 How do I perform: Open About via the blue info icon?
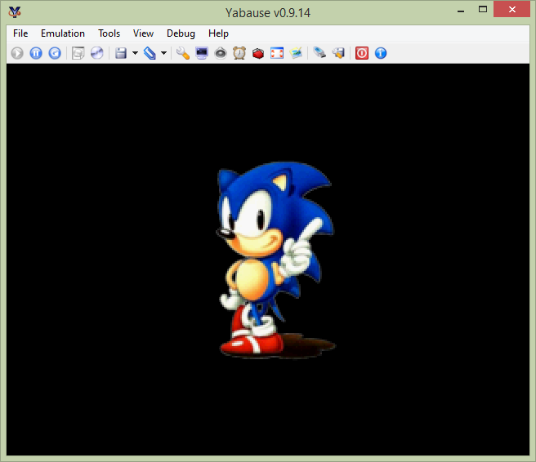pyautogui.click(x=381, y=53)
